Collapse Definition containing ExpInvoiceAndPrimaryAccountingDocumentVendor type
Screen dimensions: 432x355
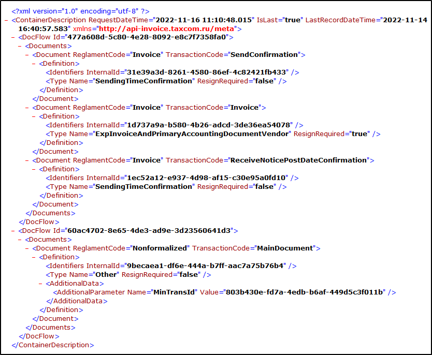pos(34,116)
